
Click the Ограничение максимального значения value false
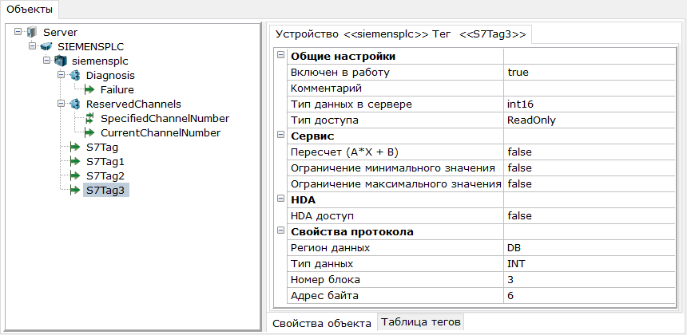coord(589,184)
